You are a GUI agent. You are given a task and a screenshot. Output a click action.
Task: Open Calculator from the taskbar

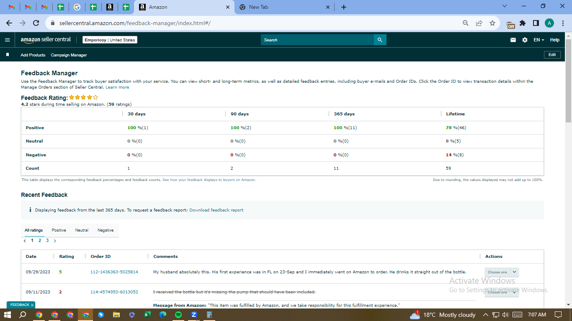(x=209, y=315)
